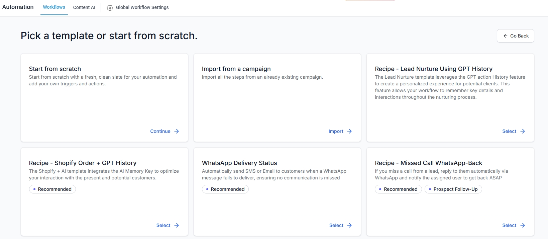Click the Start from scratch card title
The image size is (548, 239).
[x=55, y=69]
